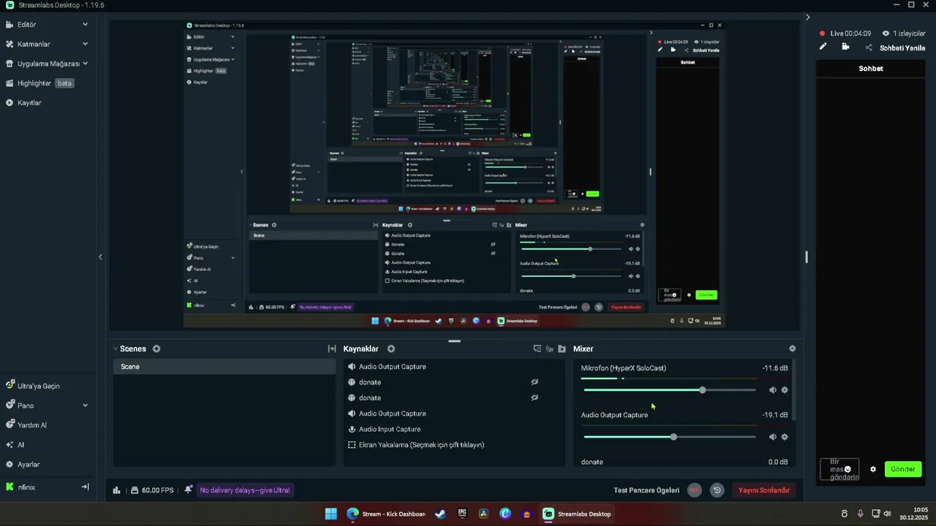
Task: Click camera icon in chat panel header
Action: pyautogui.click(x=845, y=47)
